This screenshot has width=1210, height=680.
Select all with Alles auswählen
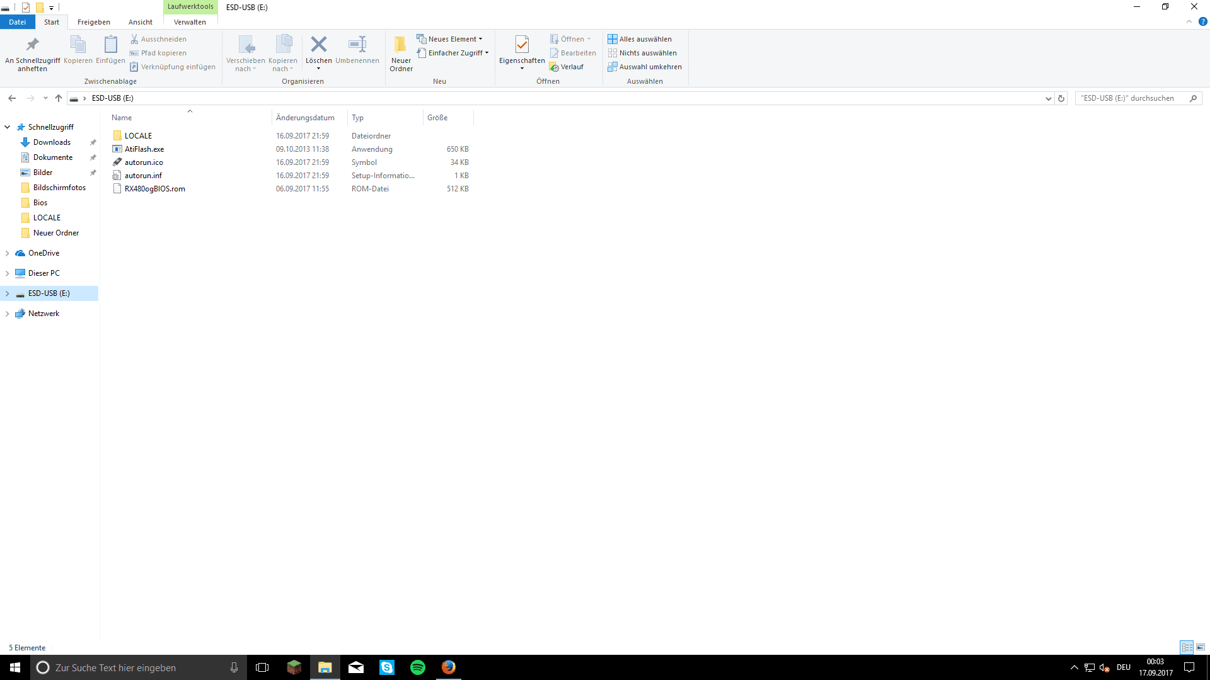tap(640, 39)
